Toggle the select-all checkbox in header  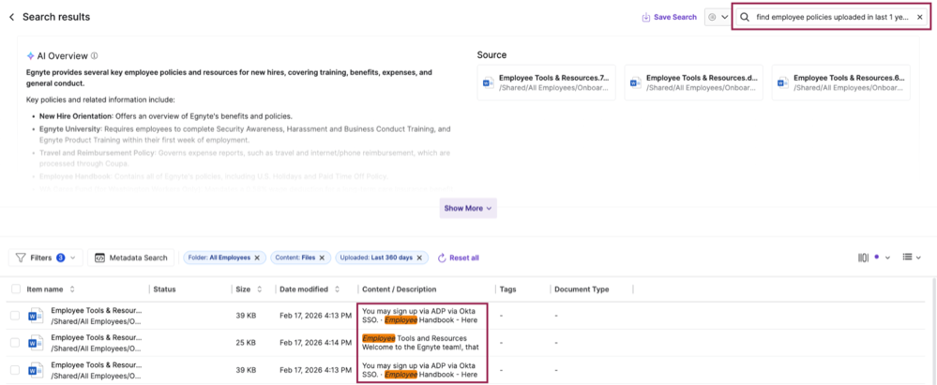15,289
